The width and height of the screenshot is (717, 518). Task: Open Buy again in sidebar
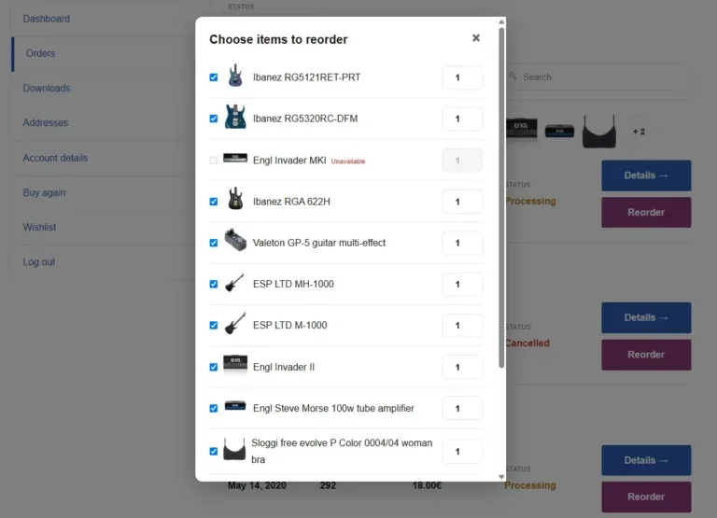[45, 192]
